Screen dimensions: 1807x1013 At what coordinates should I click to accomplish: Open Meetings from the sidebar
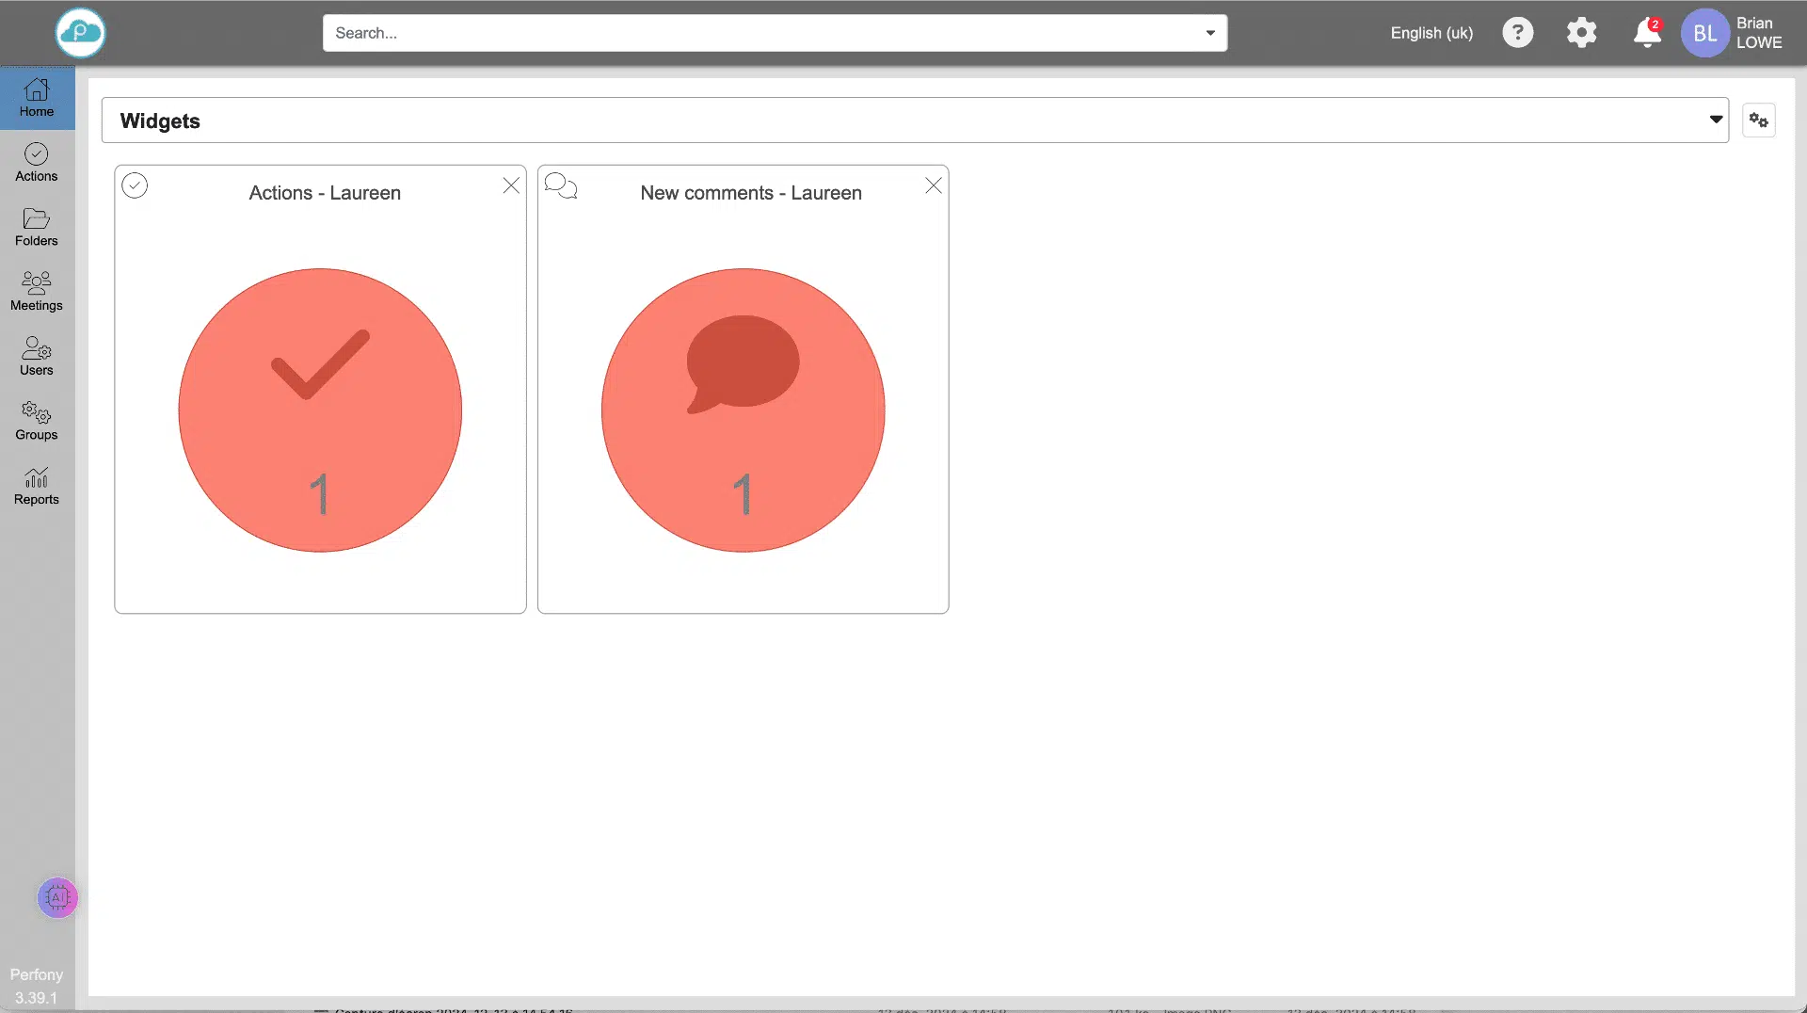(x=37, y=292)
